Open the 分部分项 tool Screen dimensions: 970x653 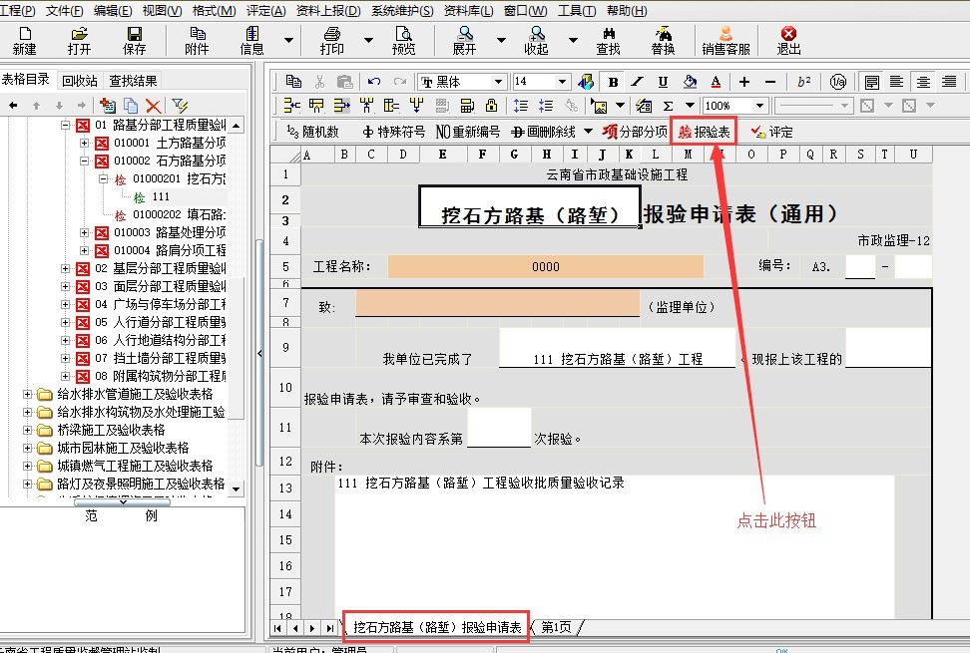(x=635, y=132)
